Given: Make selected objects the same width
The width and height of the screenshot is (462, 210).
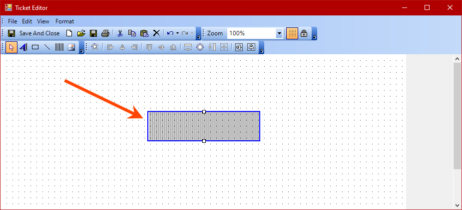Looking at the screenshot, I should click(188, 47).
